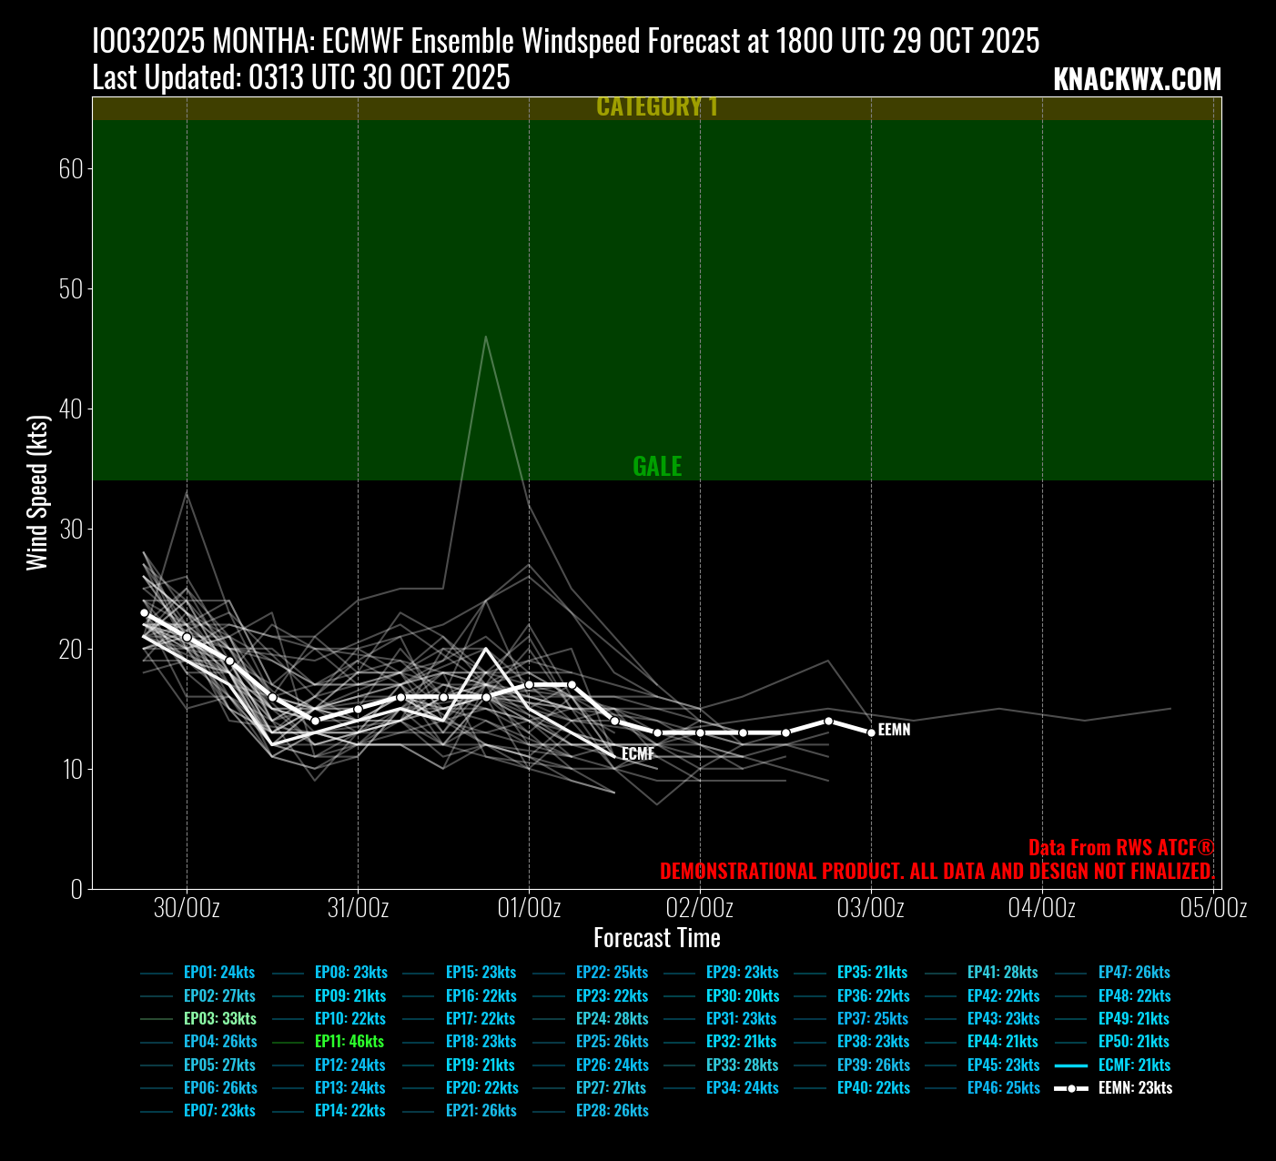Image resolution: width=1276 pixels, height=1161 pixels.
Task: Select the EP01: 24kts legend entry
Action: [x=219, y=973]
